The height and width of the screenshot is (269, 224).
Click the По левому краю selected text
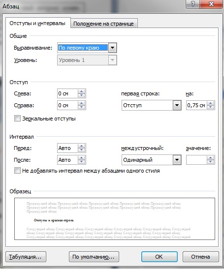[83, 48]
